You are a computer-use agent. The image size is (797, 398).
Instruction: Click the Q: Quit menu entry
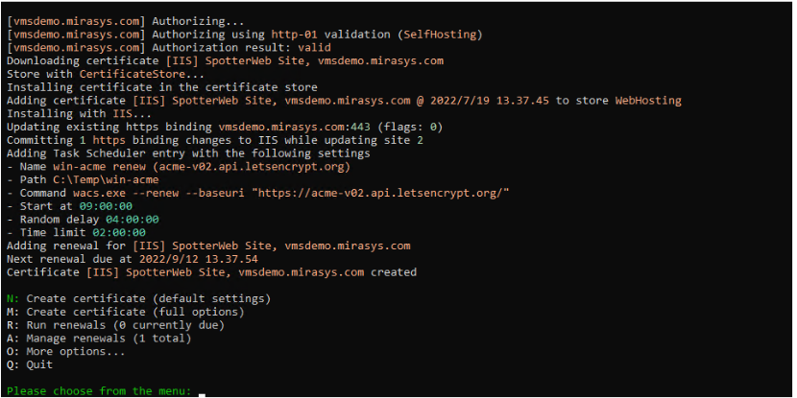(30, 364)
